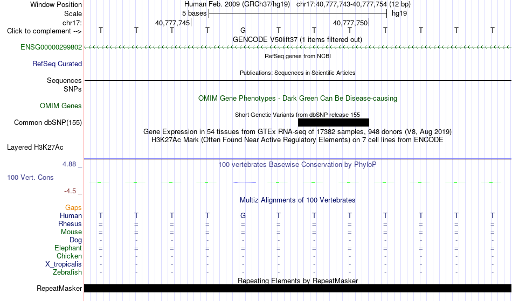
Task: Click 'Publications: Sequences in Scientific Articles' title
Action: pos(297,73)
